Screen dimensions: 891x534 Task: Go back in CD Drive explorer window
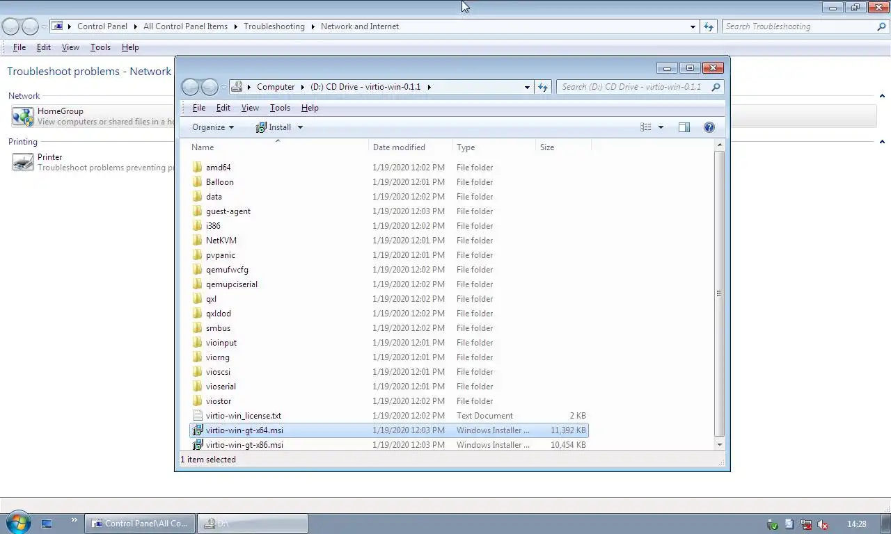pyautogui.click(x=190, y=87)
